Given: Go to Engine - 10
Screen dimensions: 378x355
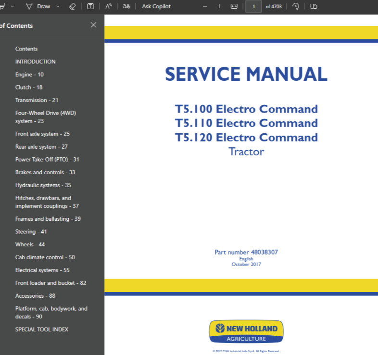Looking at the screenshot, I should [x=29, y=75].
